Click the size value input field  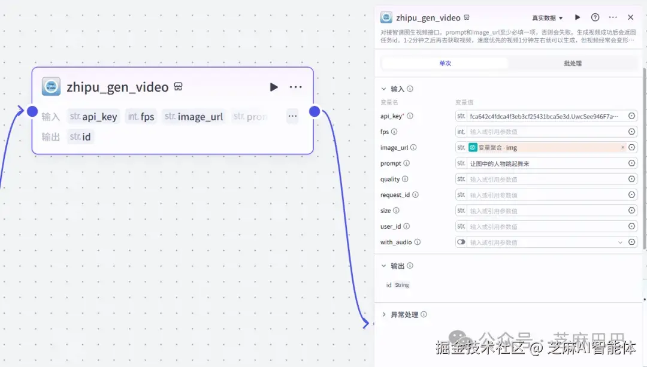[547, 211]
